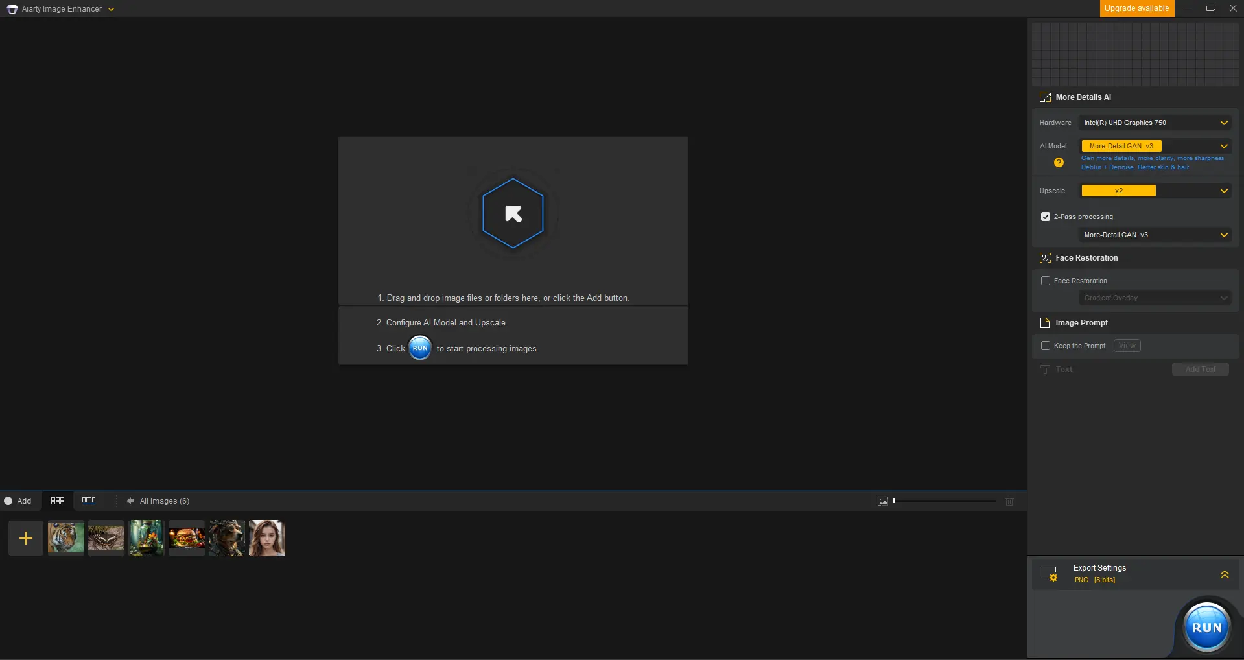This screenshot has width=1244, height=660.
Task: Switch to the grid thumbnail view
Action: click(58, 501)
